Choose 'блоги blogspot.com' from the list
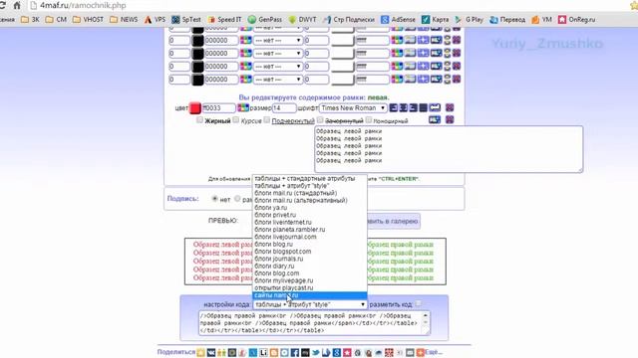The image size is (638, 358). click(x=310, y=252)
